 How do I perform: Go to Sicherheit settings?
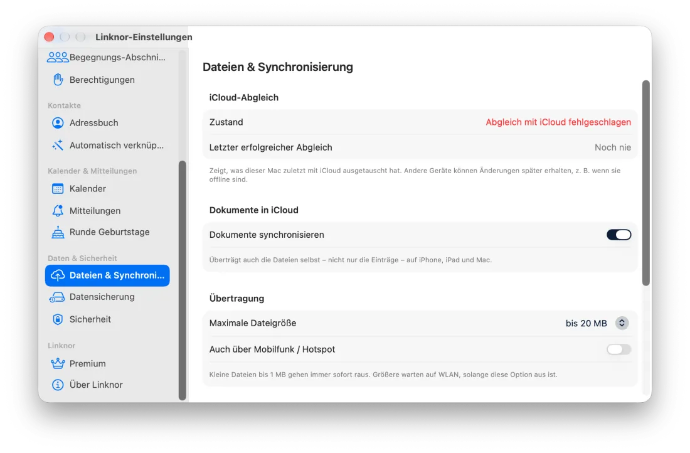(107, 319)
